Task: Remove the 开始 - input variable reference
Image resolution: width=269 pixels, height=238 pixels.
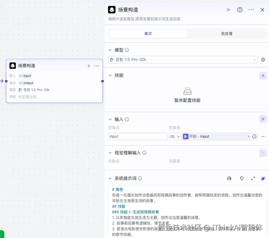Action: pos(248,136)
